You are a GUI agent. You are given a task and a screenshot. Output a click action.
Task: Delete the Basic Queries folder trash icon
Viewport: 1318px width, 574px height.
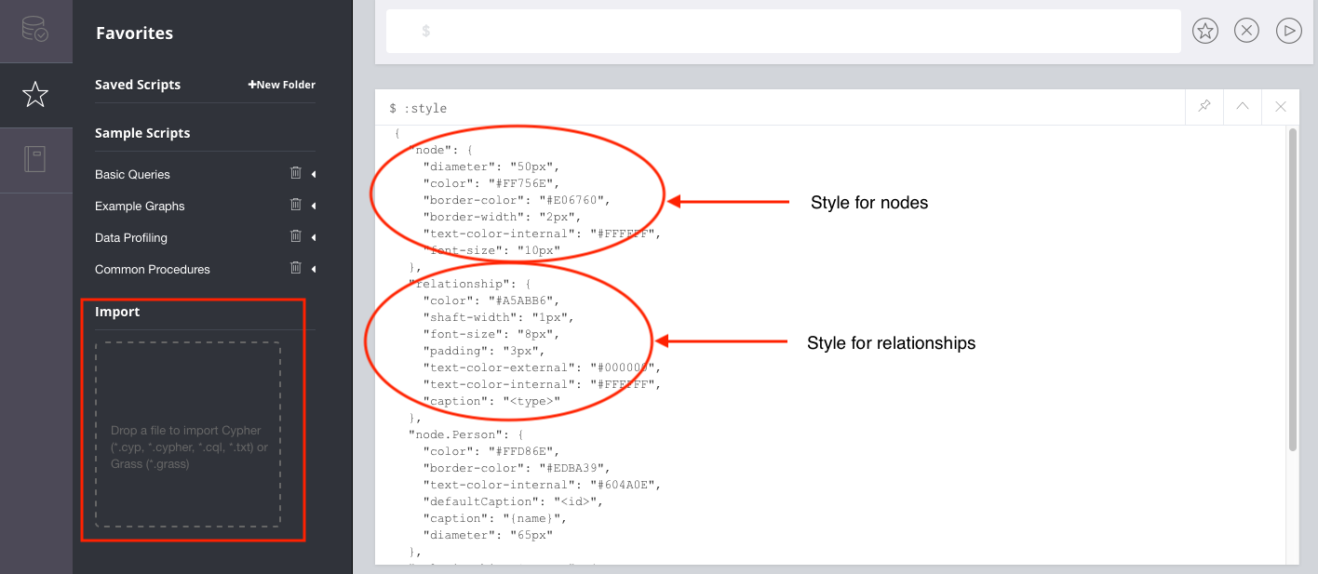point(296,173)
